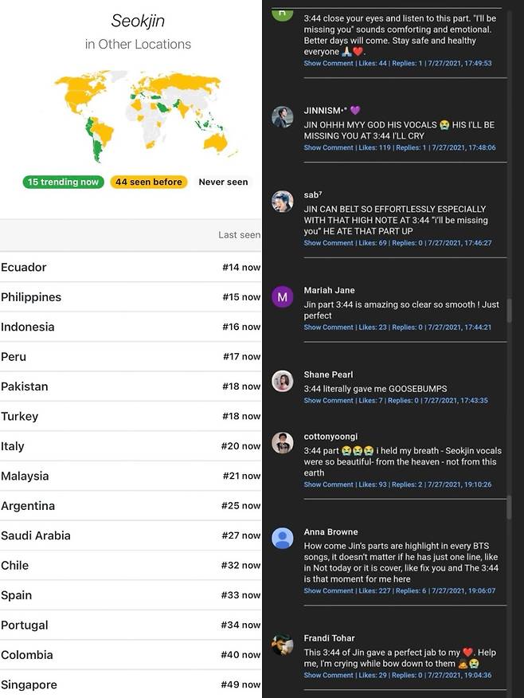Select the Philippines trending row
Screen dimensions: 524x698
click(x=131, y=296)
